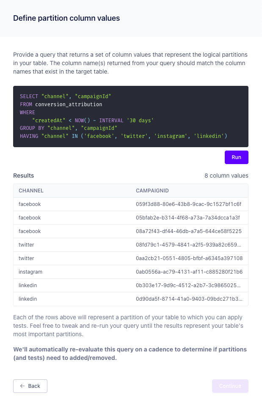This screenshot has height=406, width=262.
Task: Click the "8 column values" count label
Action: click(x=226, y=176)
